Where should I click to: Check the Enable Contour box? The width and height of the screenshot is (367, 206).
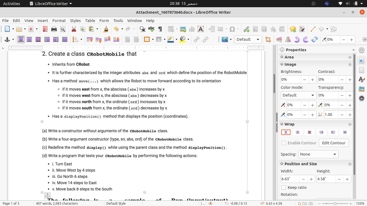click(283, 143)
